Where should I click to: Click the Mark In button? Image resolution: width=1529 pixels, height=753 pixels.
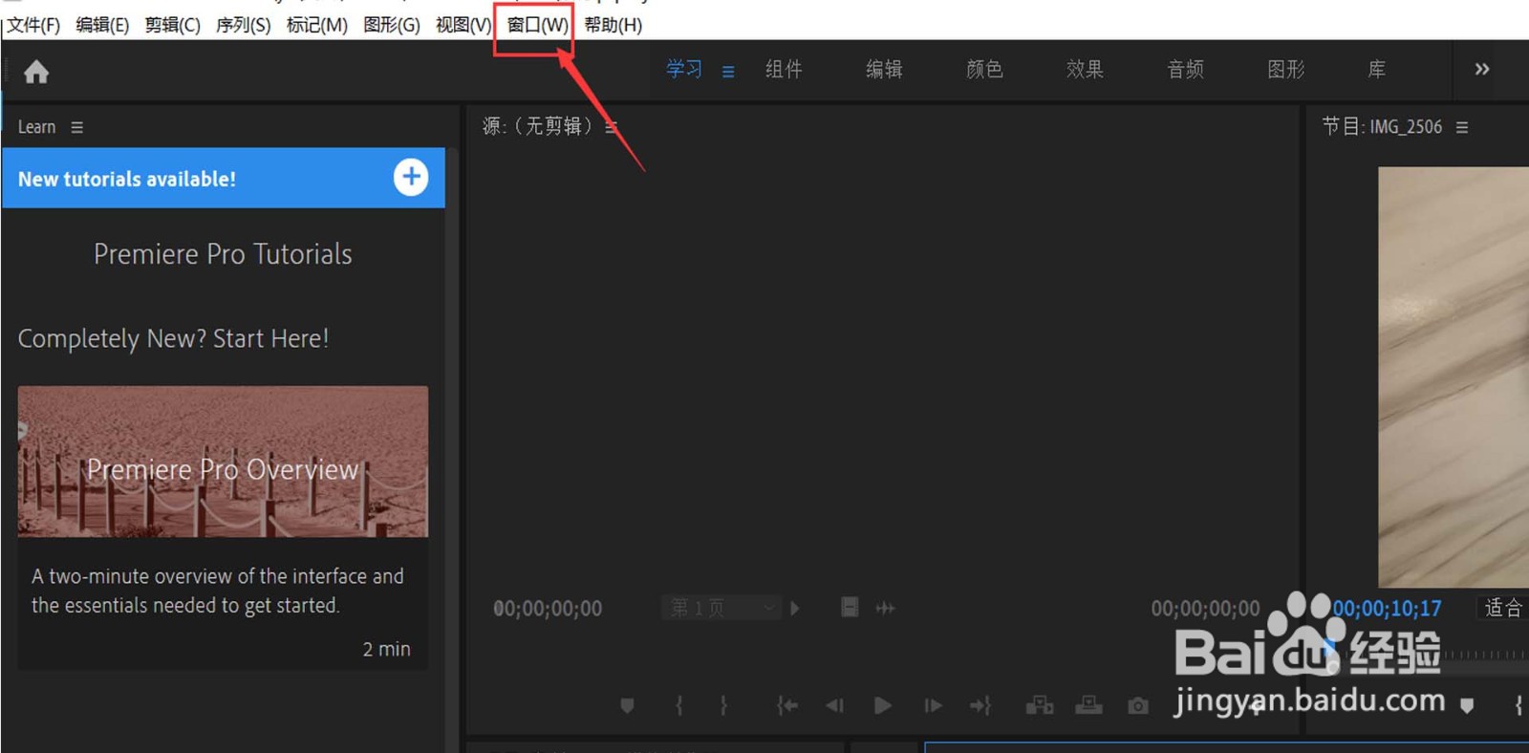click(x=679, y=705)
